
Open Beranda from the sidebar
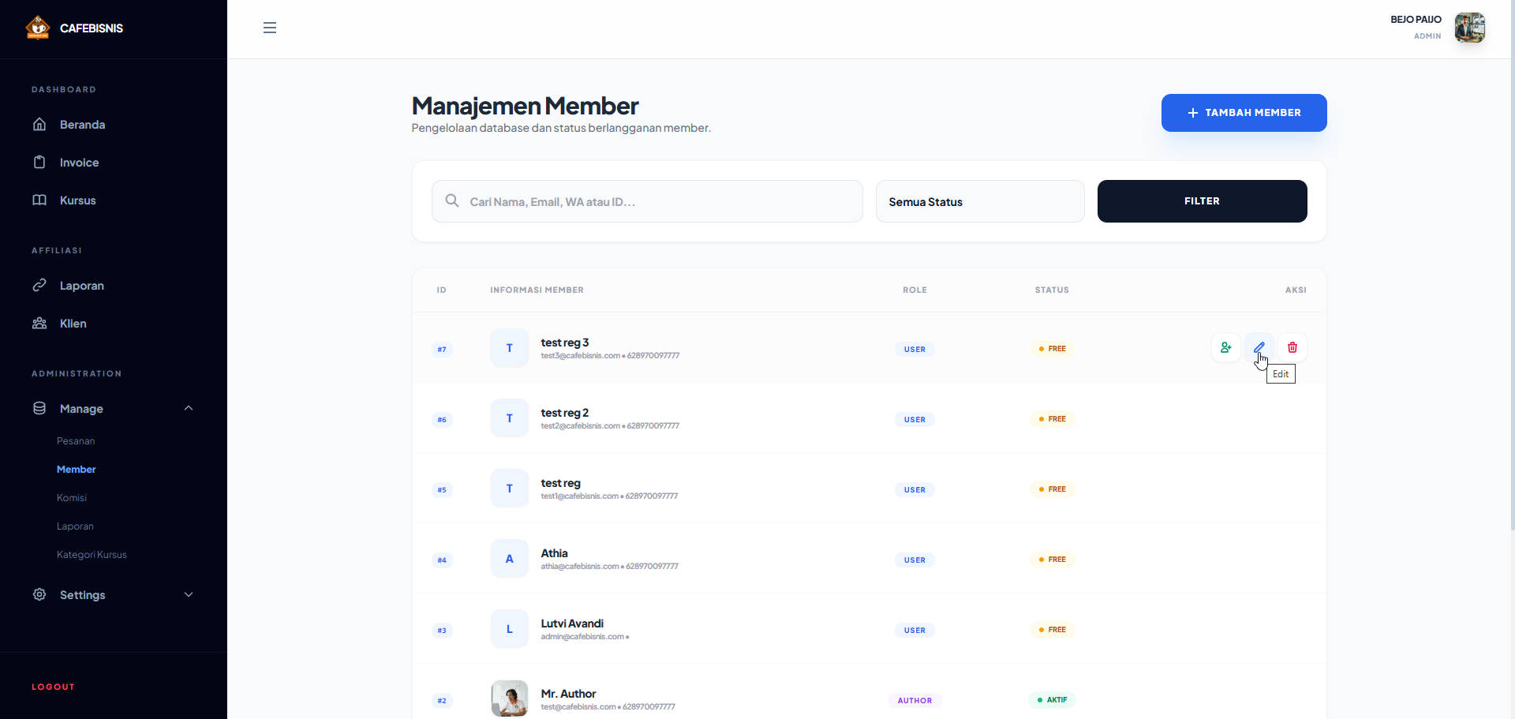[x=82, y=125]
